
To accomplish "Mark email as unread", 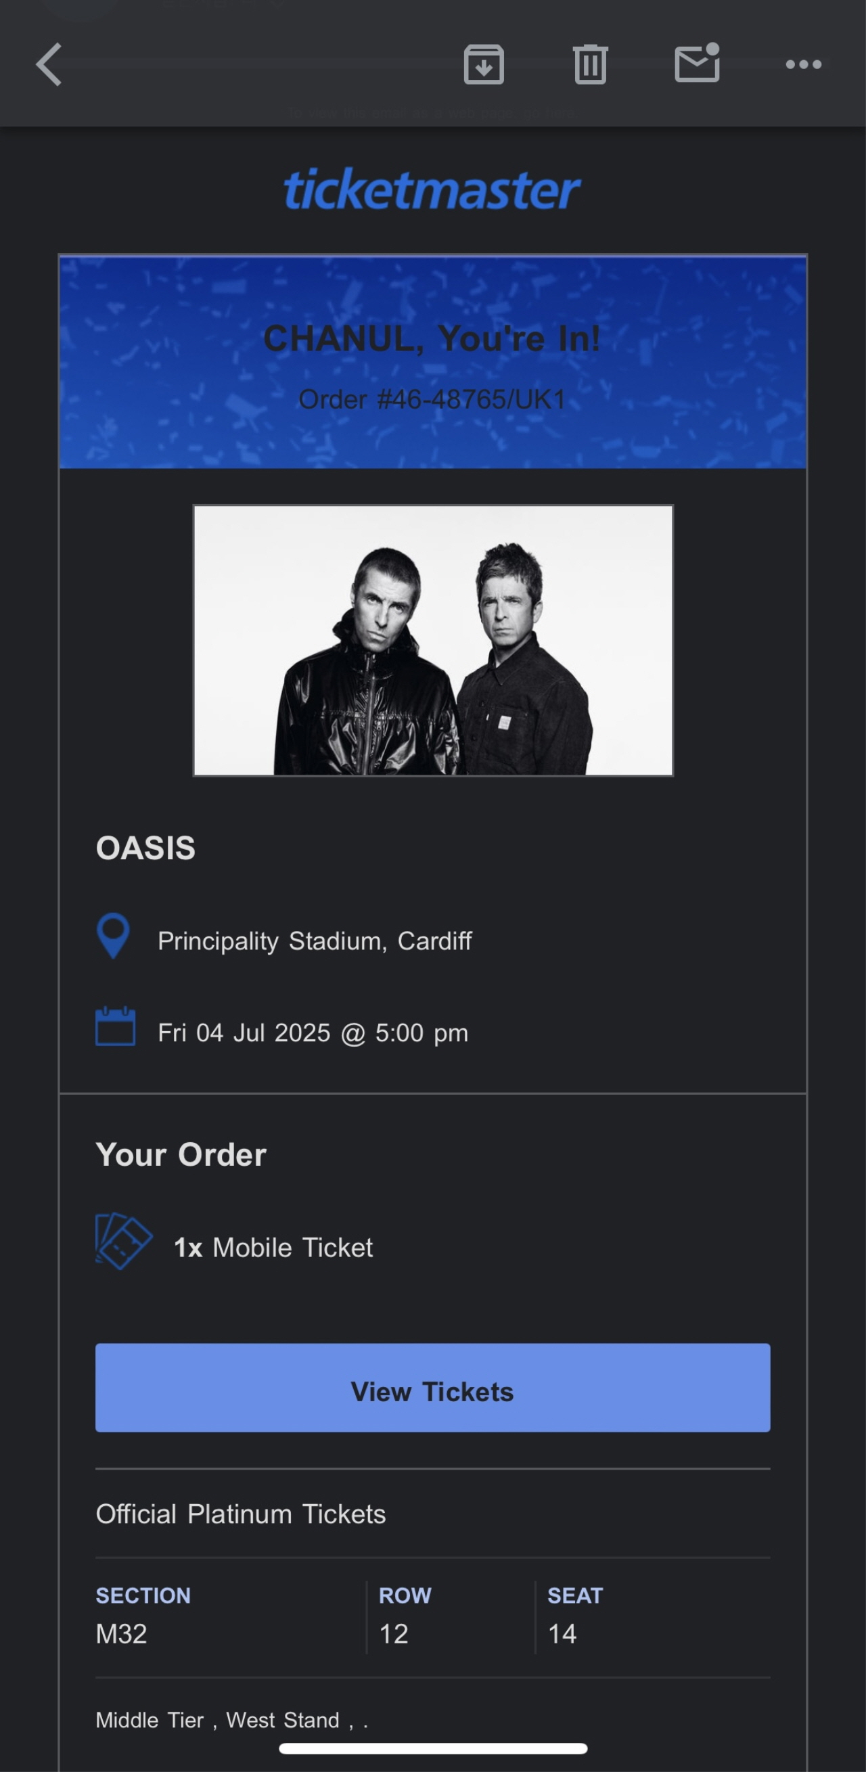I will pos(697,64).
